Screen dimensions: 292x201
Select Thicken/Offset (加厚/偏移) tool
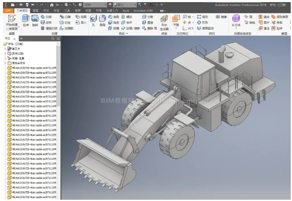130,28
